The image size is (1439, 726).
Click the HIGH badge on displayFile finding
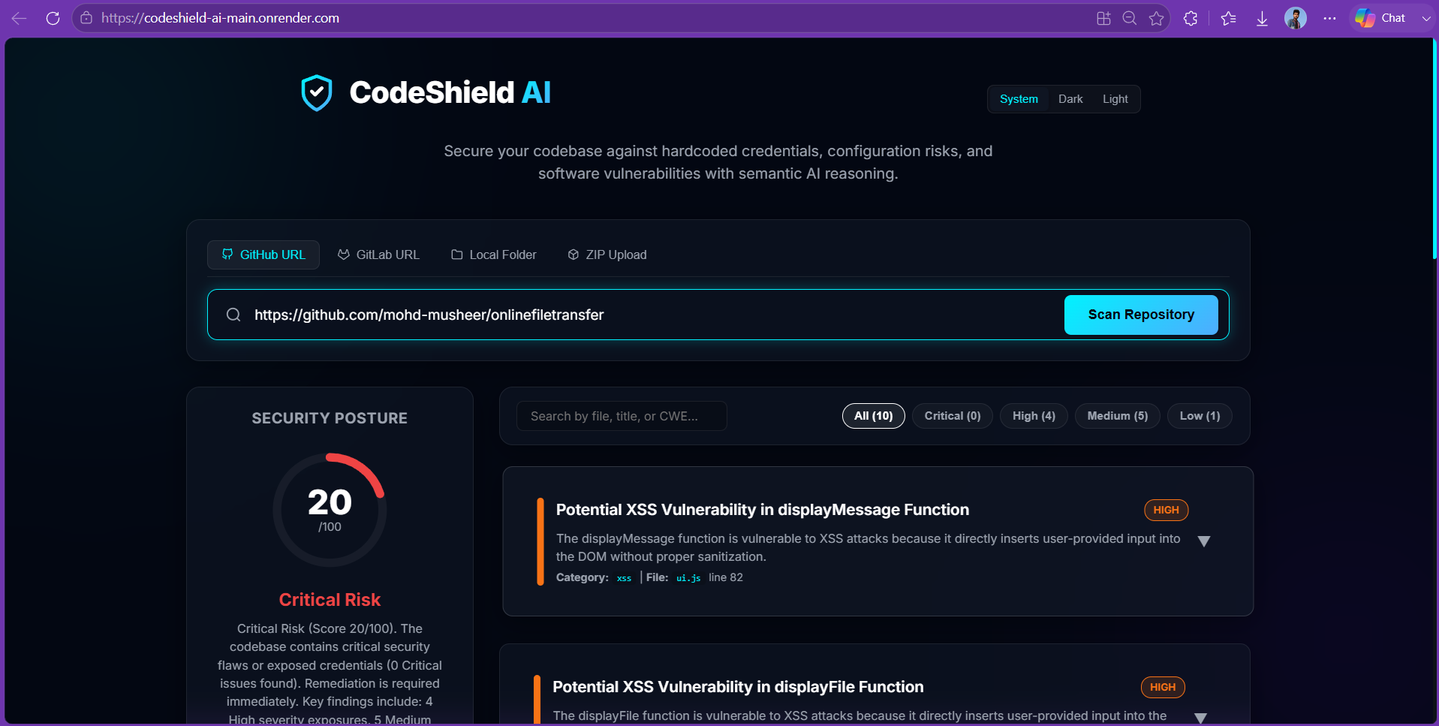pyautogui.click(x=1163, y=687)
